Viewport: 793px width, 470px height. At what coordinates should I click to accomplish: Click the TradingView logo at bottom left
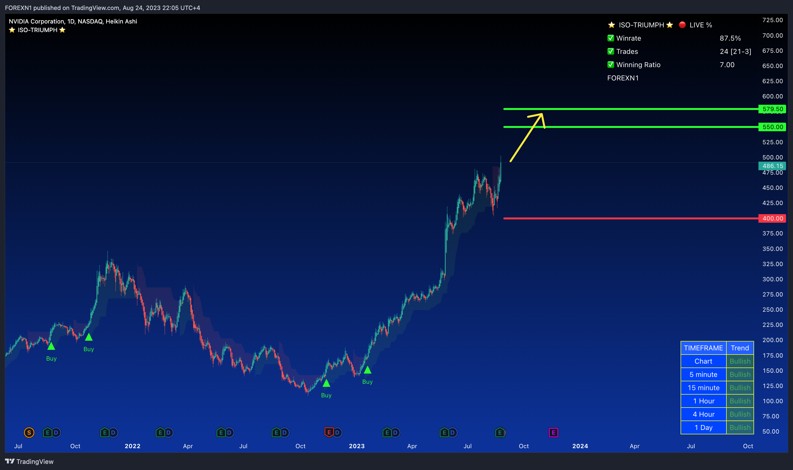click(29, 461)
